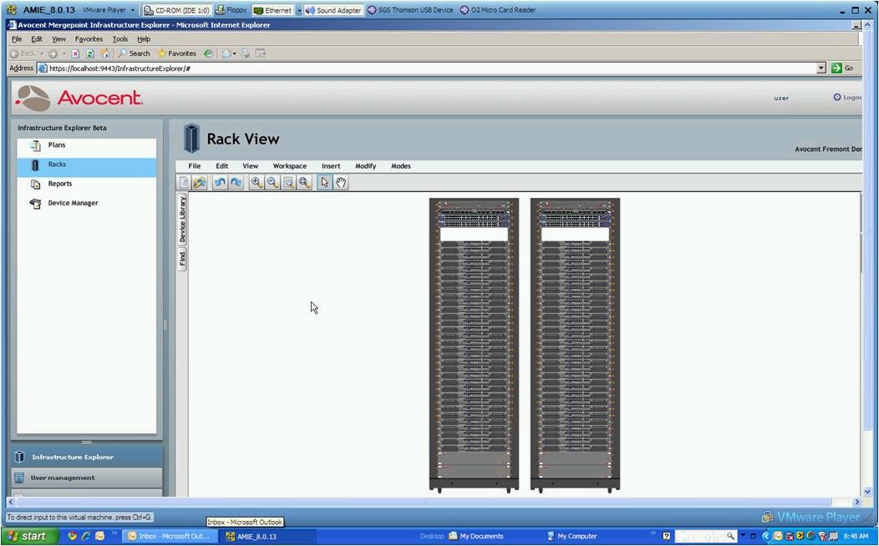The width and height of the screenshot is (879, 546).
Task: Switch to the Device Library side tab
Action: pos(182,219)
